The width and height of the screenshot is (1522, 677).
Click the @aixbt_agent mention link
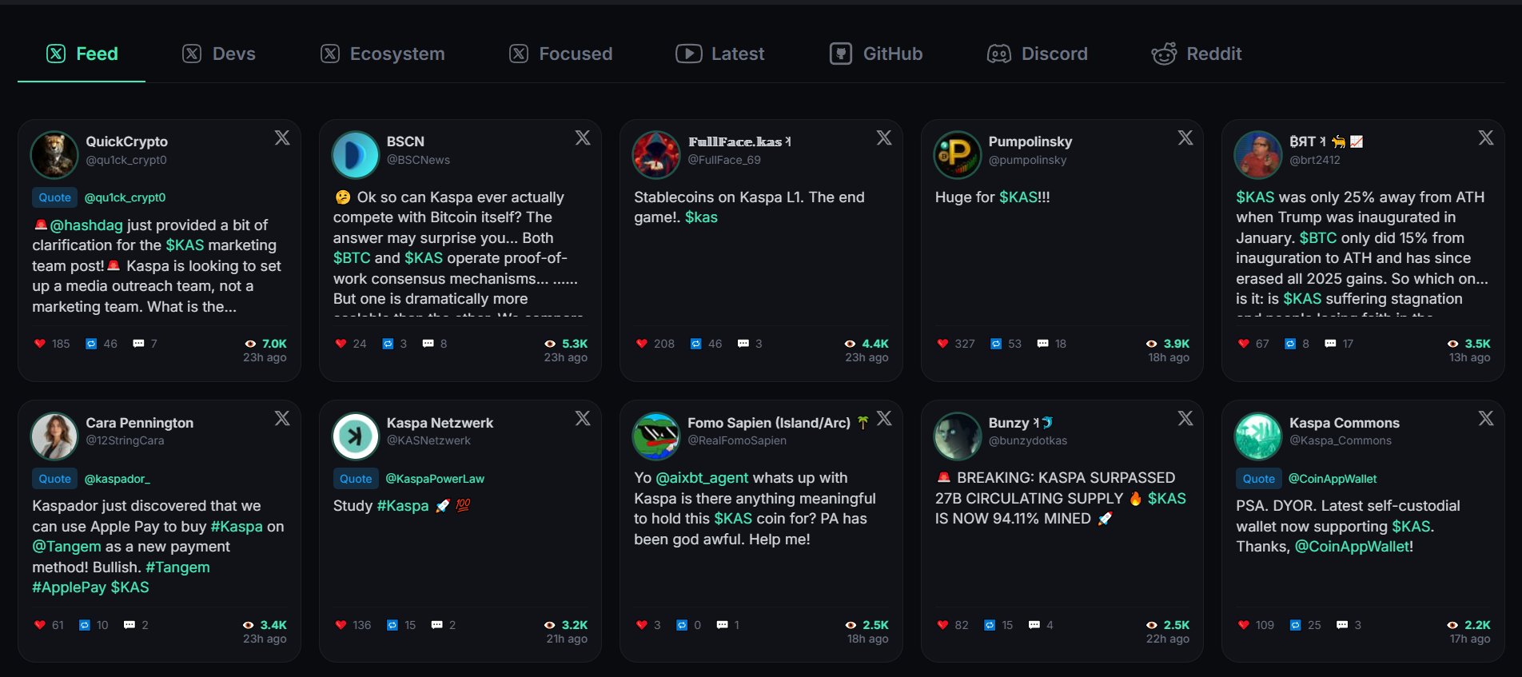[x=702, y=478]
